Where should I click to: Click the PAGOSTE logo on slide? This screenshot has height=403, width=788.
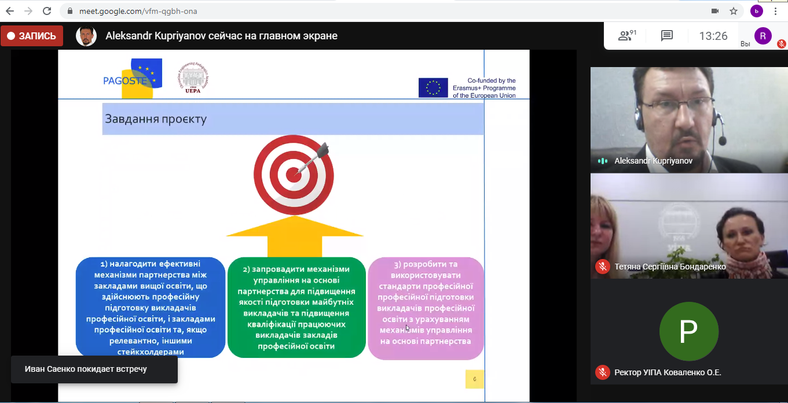tap(133, 78)
